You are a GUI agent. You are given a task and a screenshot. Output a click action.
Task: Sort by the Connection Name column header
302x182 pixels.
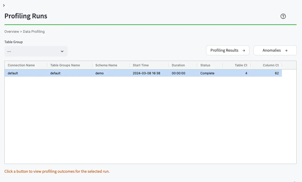pos(21,65)
